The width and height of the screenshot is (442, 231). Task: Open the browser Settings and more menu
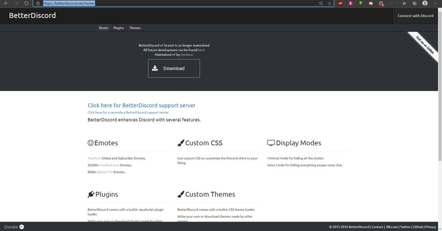click(436, 3)
